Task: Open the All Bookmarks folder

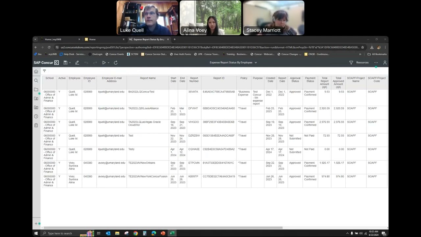Action: (377, 54)
